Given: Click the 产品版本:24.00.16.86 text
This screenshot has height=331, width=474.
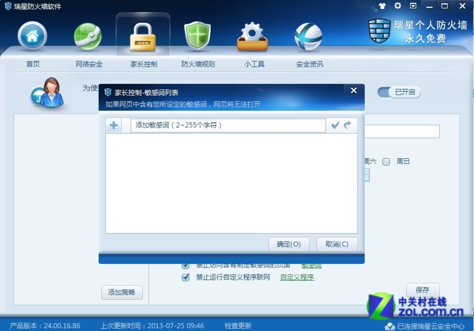Looking at the screenshot, I should [x=45, y=326].
